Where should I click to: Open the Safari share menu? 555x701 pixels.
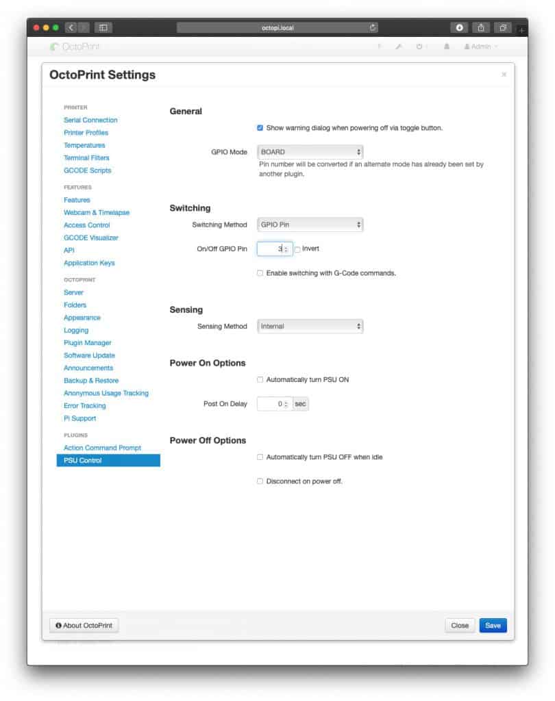481,27
